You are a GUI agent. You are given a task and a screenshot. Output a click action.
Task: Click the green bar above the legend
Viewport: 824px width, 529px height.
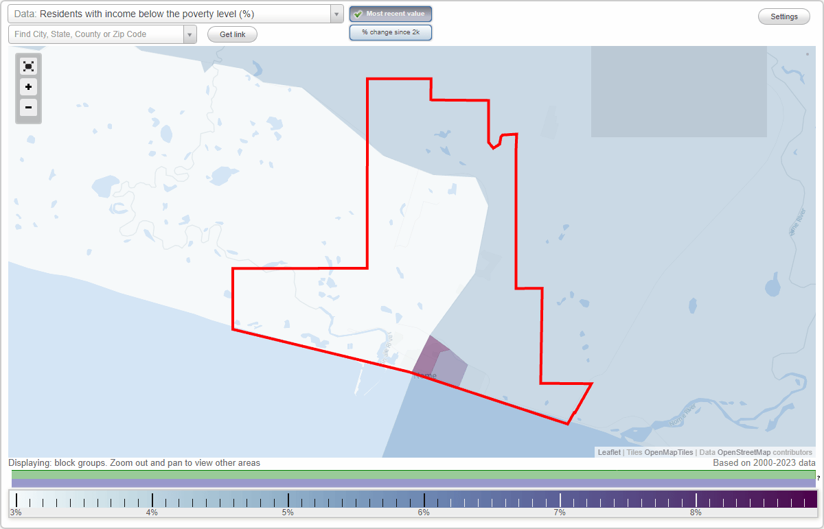tap(413, 474)
